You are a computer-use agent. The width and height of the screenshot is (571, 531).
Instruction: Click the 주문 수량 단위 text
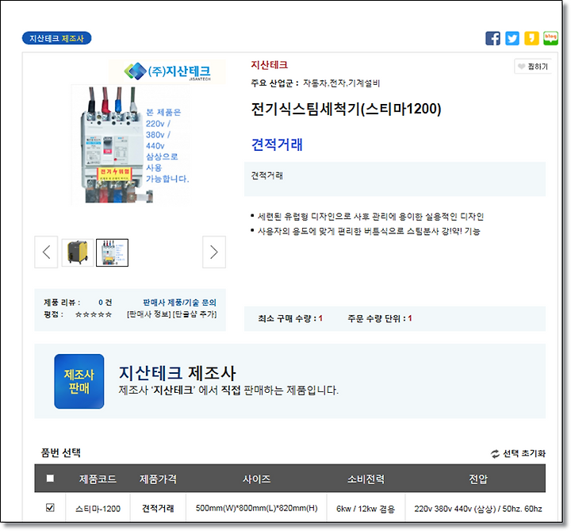[x=379, y=318]
